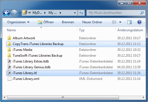Click date 30.12.2011 11:24

coord(129,73)
